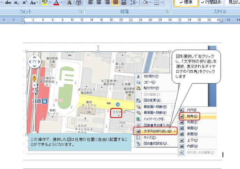Viewport: 240px width, 169px height.
Task: Choose 切り取り(T) from context menu
Action: 156,76
